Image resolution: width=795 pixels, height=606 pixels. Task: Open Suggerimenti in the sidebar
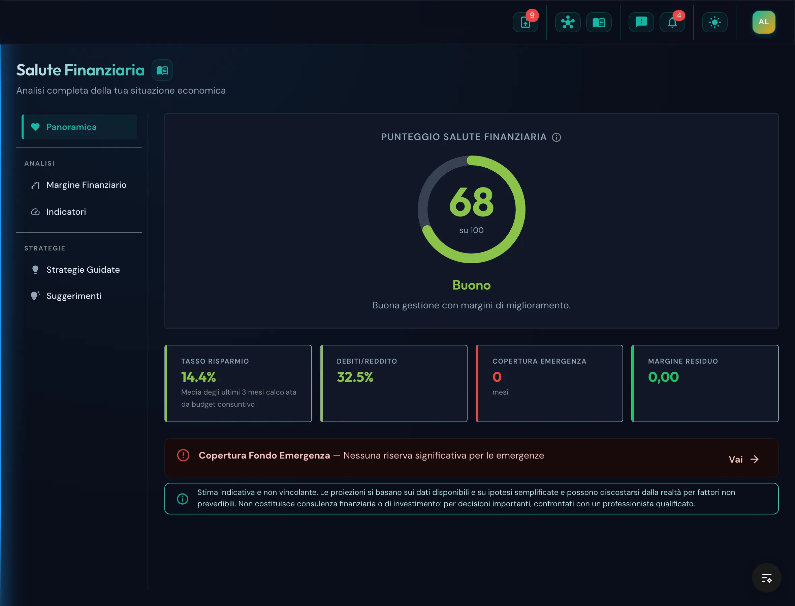(x=79, y=296)
